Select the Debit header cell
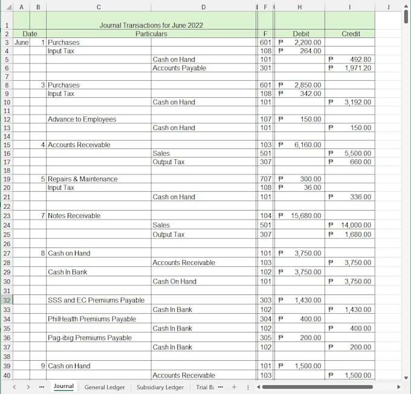Screen dimensions: 411x394 click(x=300, y=34)
